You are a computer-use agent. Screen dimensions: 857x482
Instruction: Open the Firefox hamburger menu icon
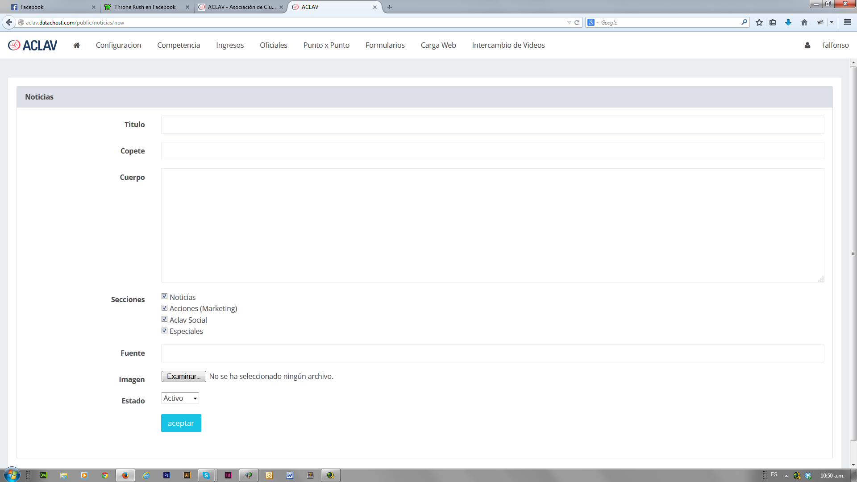(847, 22)
